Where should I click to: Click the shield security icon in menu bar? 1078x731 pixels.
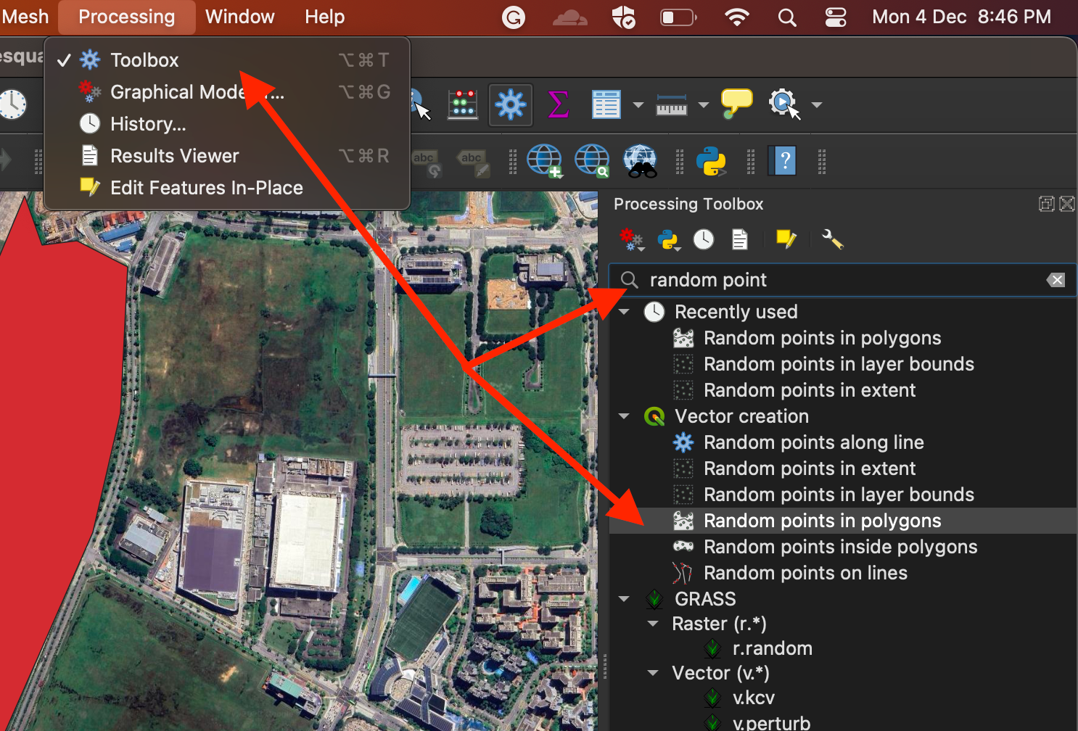[x=623, y=17]
